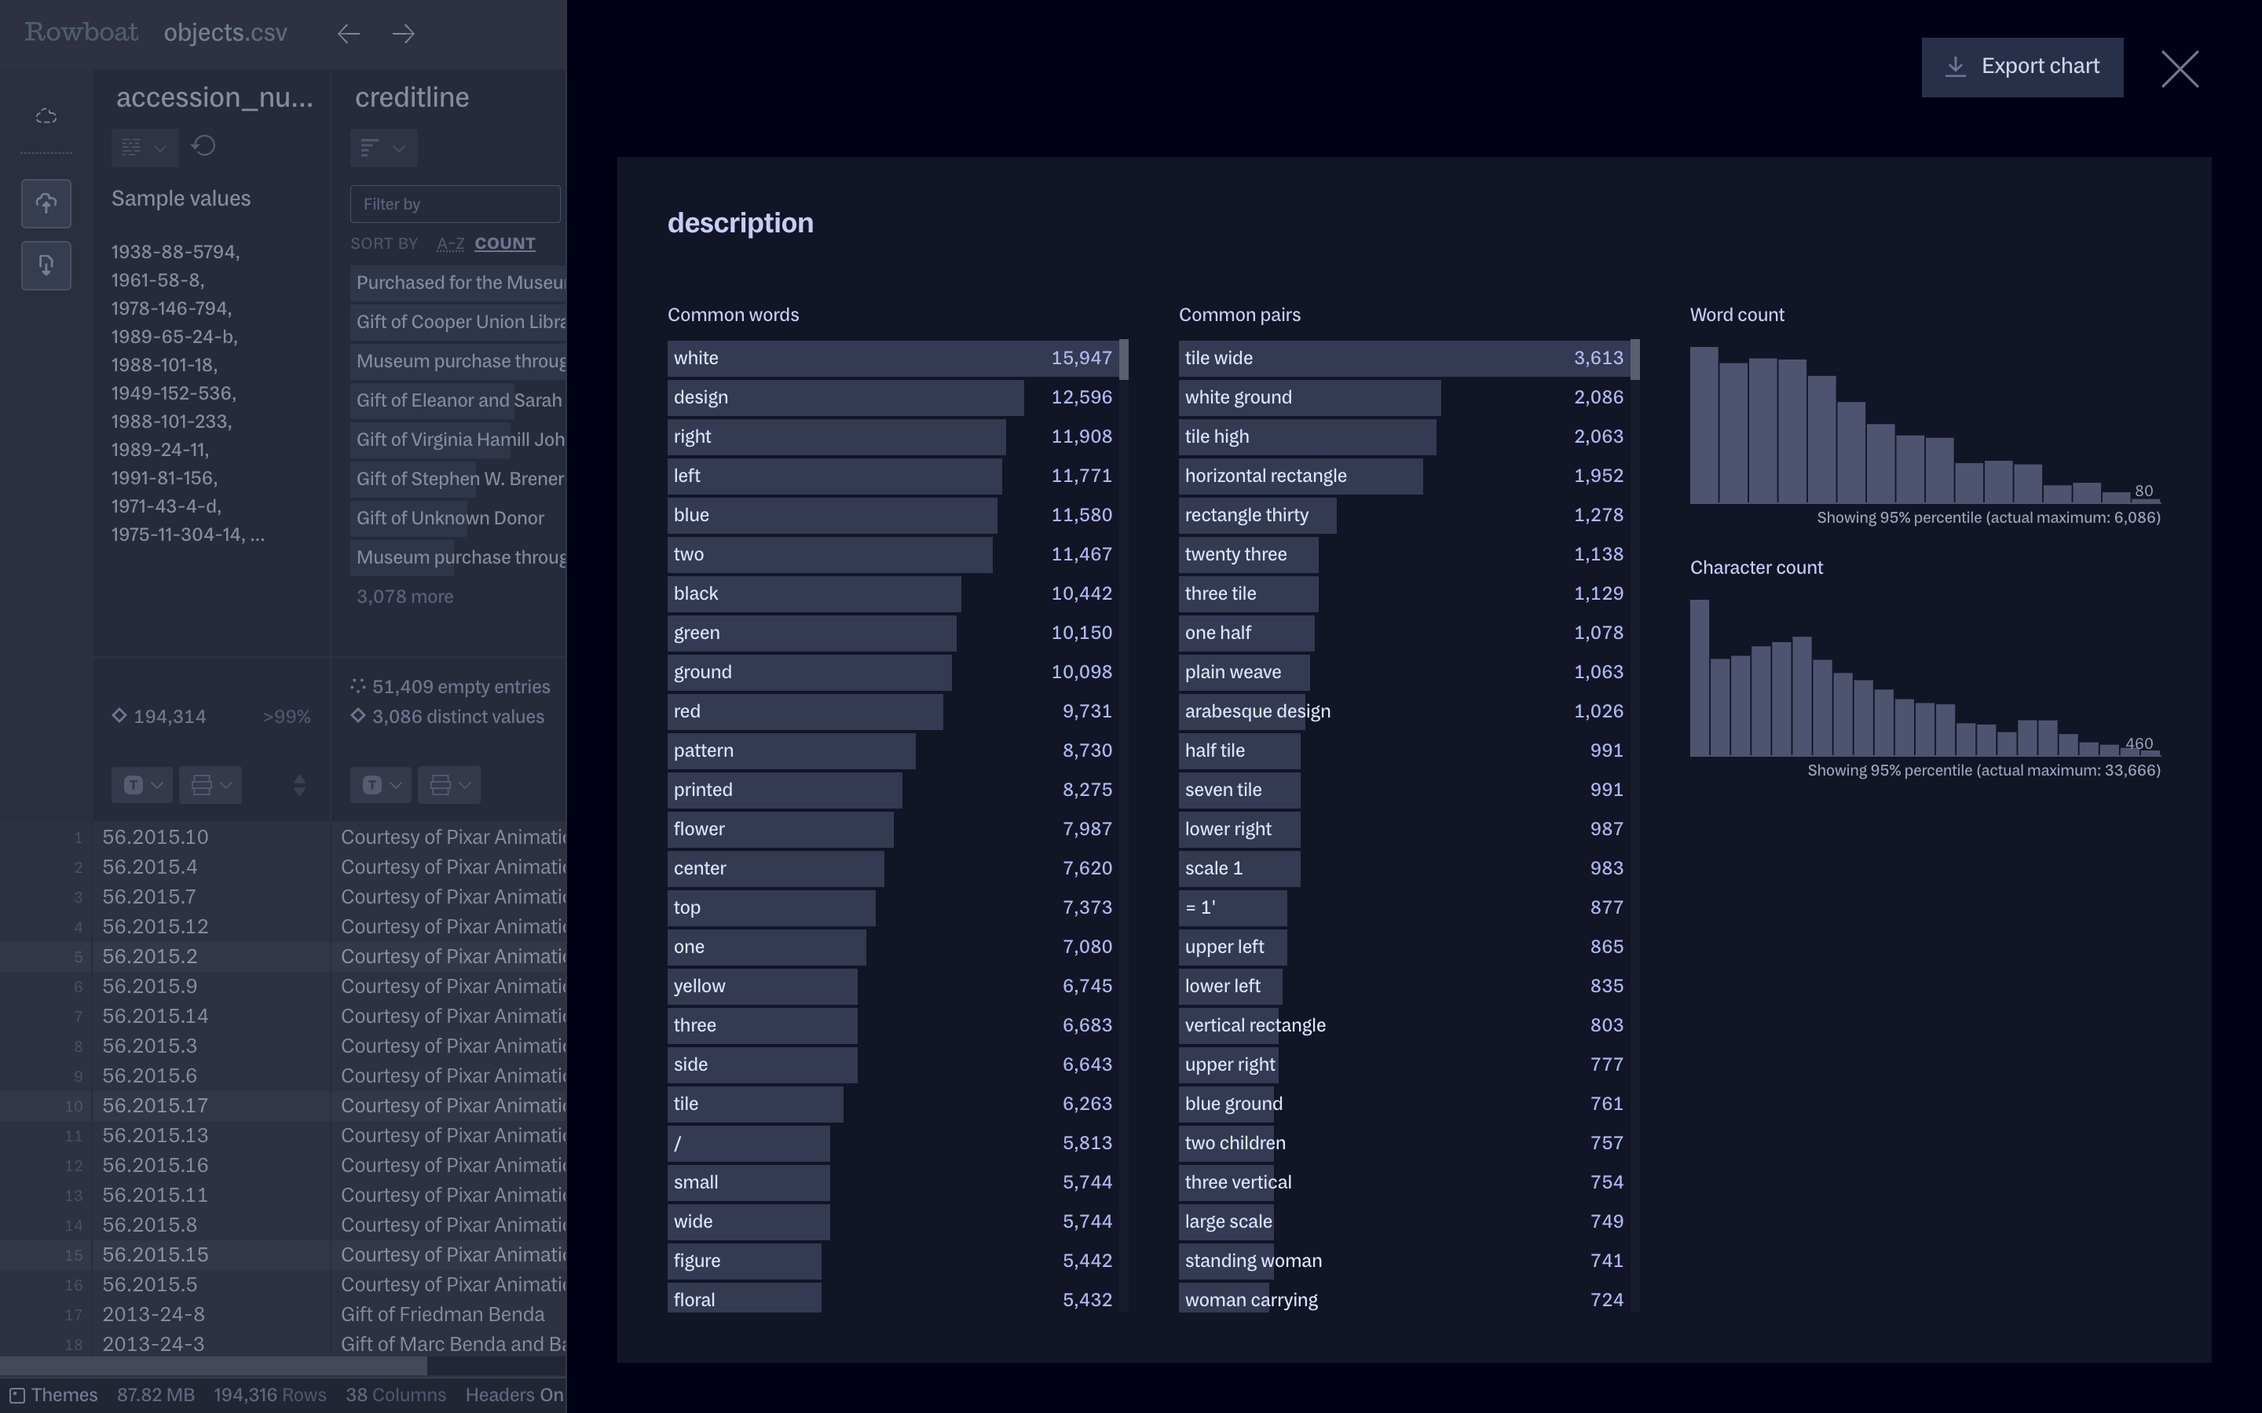Open the creditline text data type dropdown
The image size is (2262, 1413).
tap(380, 785)
